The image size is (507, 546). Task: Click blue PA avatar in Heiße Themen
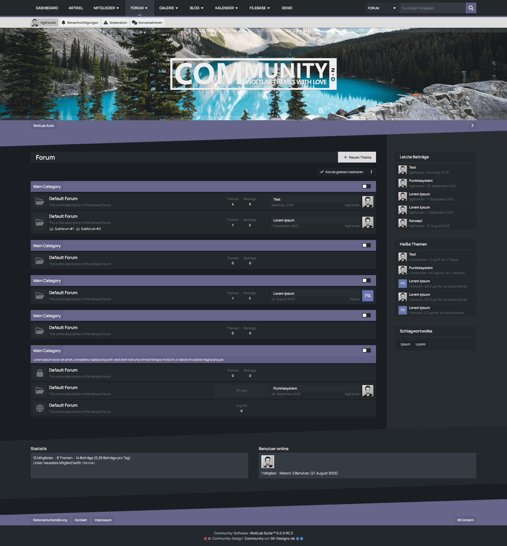[402, 283]
